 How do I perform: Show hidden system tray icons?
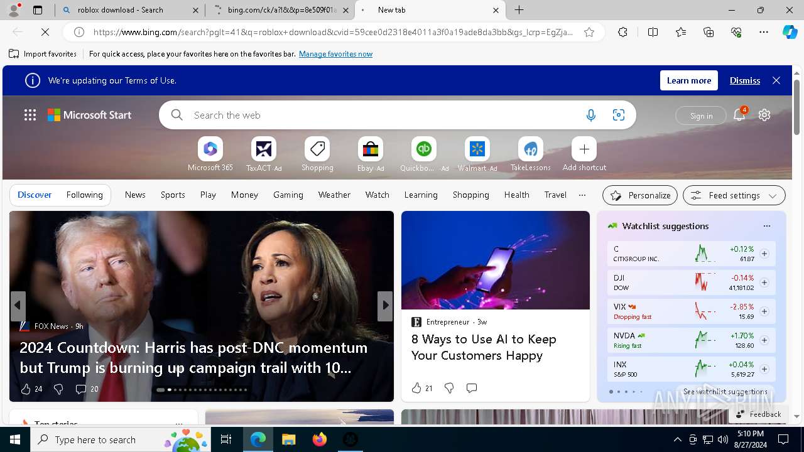(x=677, y=439)
